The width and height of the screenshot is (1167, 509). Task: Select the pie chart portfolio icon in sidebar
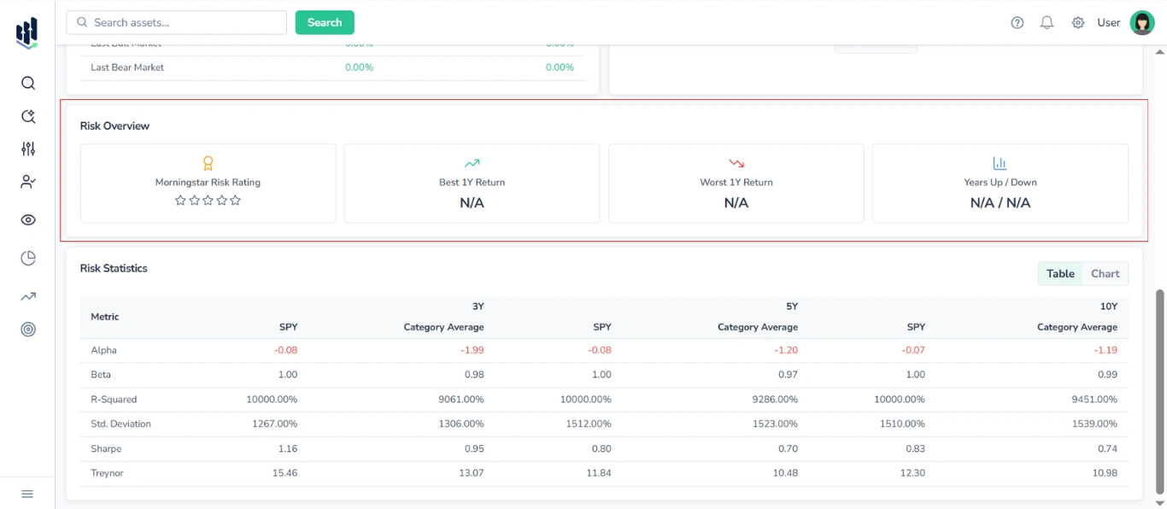coord(27,257)
